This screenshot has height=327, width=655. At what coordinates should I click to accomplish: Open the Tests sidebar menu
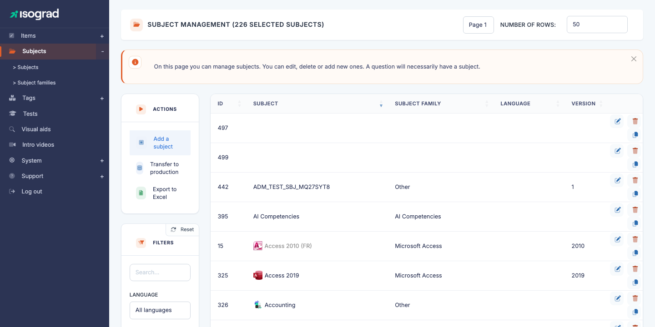[x=30, y=114]
